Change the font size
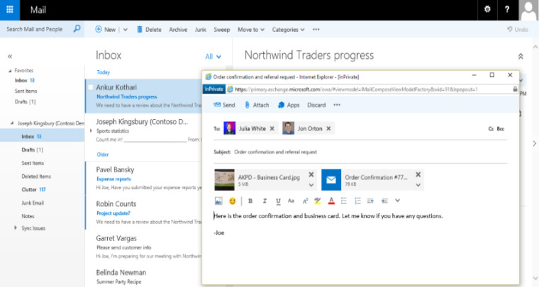 click(291, 201)
